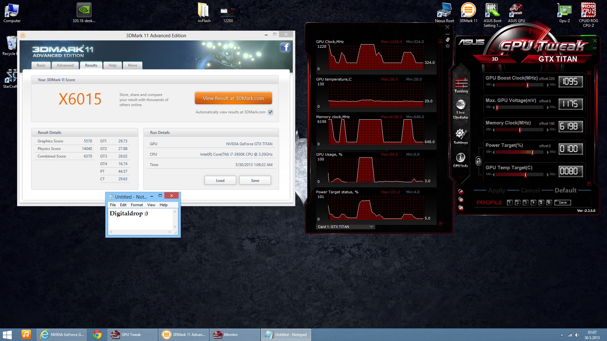607x341 pixels.
Task: Open Google Chrome from the taskbar
Action: 97,335
